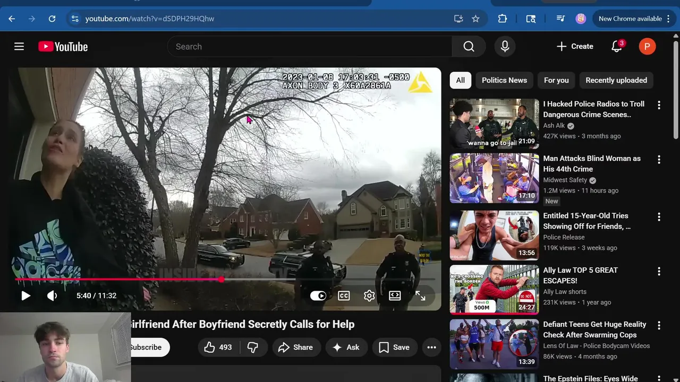Image resolution: width=680 pixels, height=382 pixels.
Task: Open 'Ally Law TOP 5 GREAT ESCAPES!' title
Action: [580, 275]
